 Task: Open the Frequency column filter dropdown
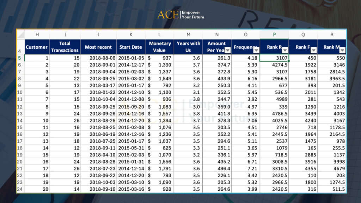pos(256,50)
